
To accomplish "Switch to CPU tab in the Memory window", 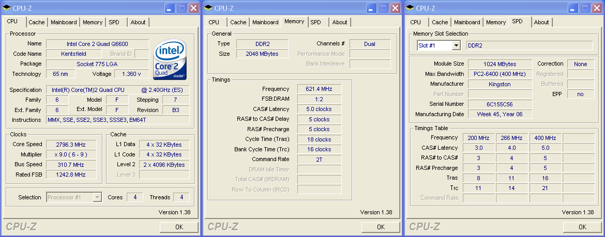I will [214, 22].
